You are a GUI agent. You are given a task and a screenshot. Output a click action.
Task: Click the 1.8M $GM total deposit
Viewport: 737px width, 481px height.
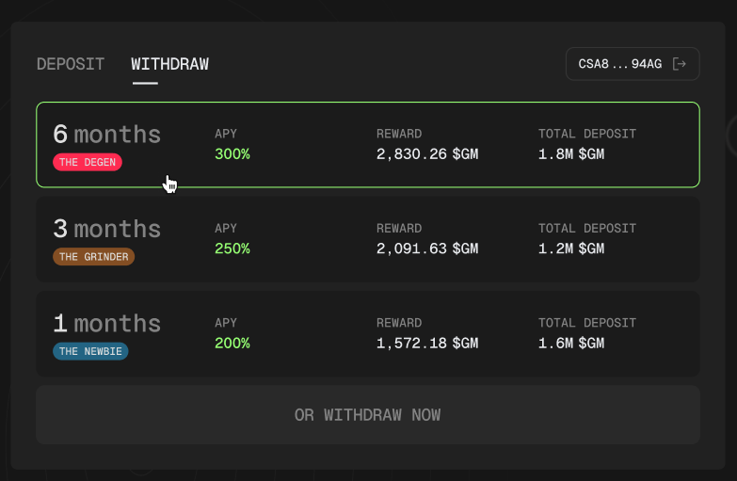pos(571,153)
